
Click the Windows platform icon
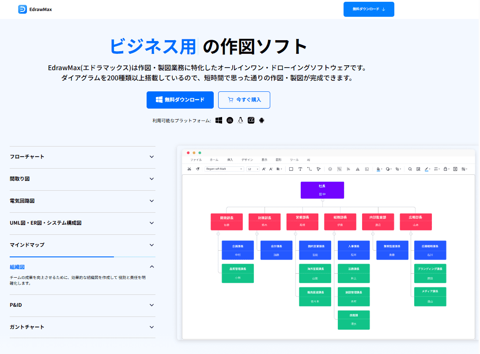click(x=219, y=120)
